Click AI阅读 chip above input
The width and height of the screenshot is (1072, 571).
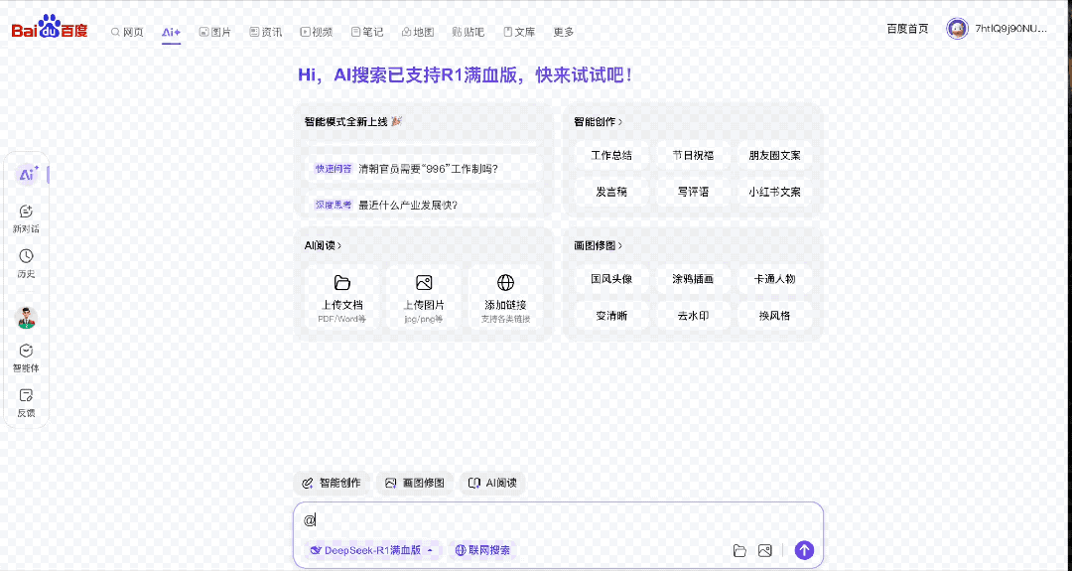click(x=492, y=483)
